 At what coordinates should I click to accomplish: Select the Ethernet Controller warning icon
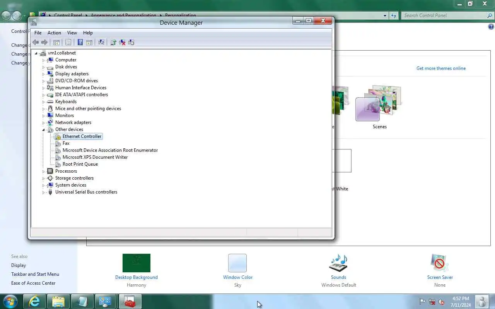pyautogui.click(x=58, y=136)
